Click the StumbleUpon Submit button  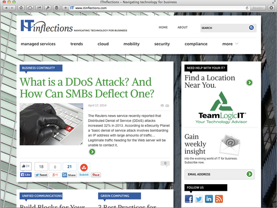84,175
